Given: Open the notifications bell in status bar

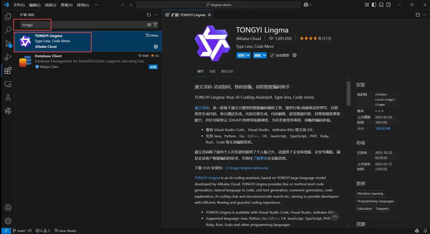Looking at the screenshot, I should (425, 231).
